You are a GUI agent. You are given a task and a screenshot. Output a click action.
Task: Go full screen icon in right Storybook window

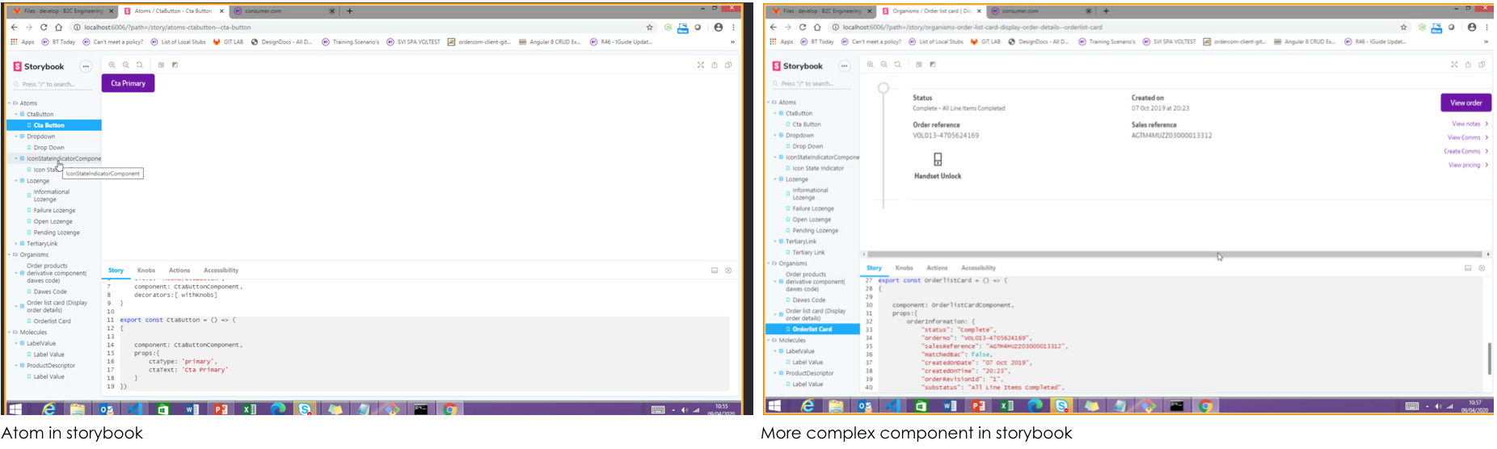[x=1454, y=64]
